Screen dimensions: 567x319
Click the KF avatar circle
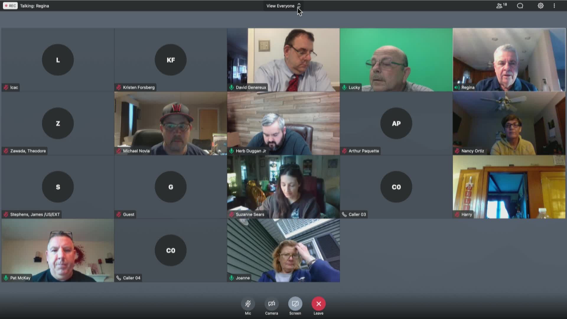[x=171, y=60]
